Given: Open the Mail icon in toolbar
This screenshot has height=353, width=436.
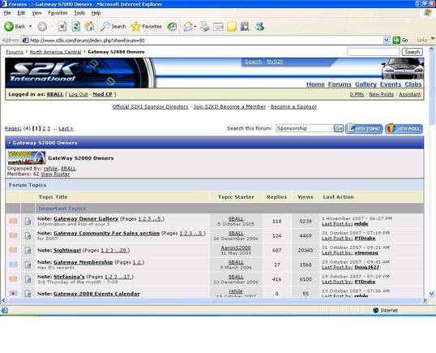Looking at the screenshot, I should click(x=188, y=27).
